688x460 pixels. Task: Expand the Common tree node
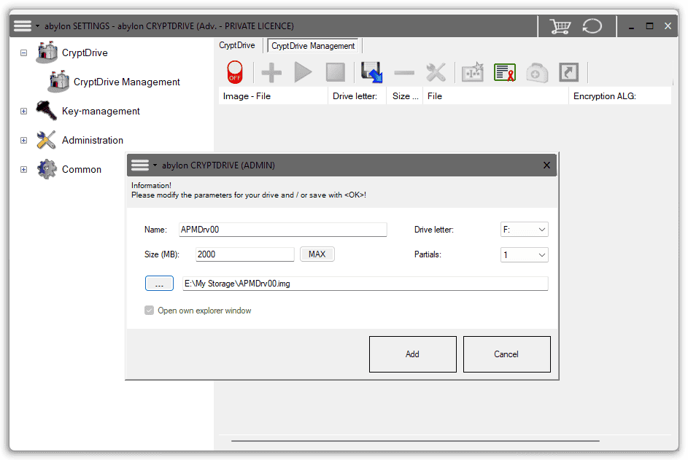tap(23, 169)
